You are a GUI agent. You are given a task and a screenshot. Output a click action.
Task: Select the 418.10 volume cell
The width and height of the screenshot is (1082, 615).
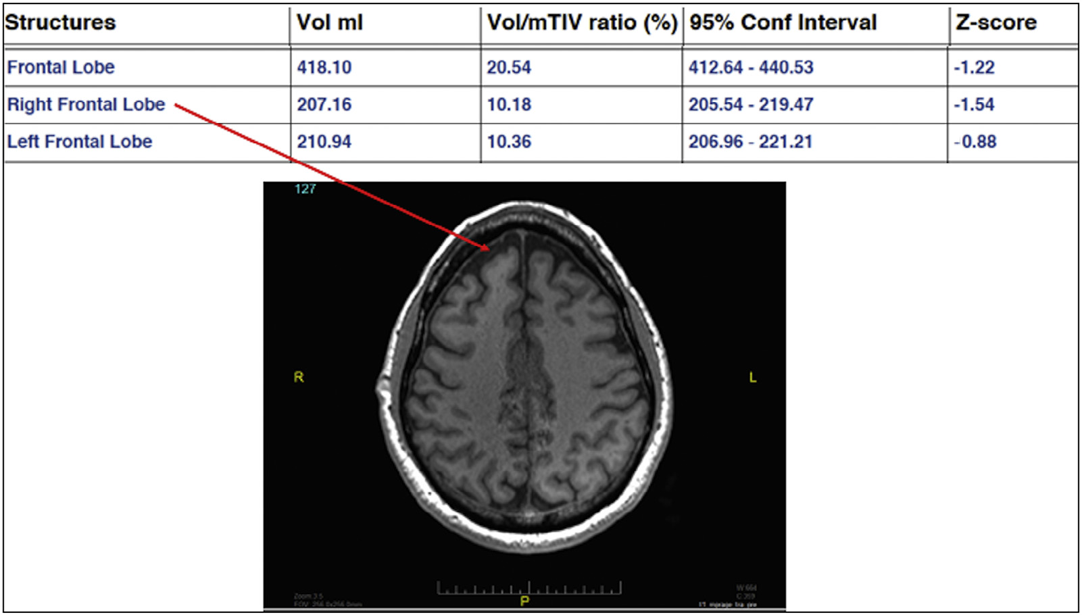pos(324,68)
